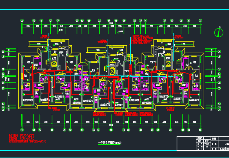Select grid bubble 1 in the top axis row
Image resolution: width=229 pixels, height=158 pixels.
coord(22,20)
